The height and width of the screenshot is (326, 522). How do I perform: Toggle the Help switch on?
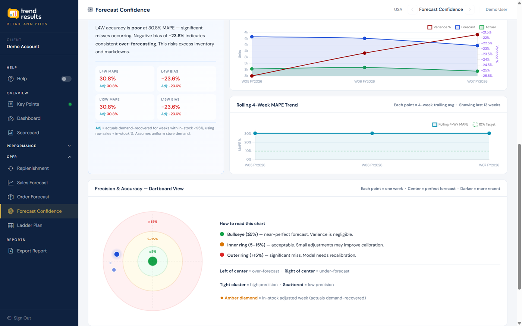(66, 79)
